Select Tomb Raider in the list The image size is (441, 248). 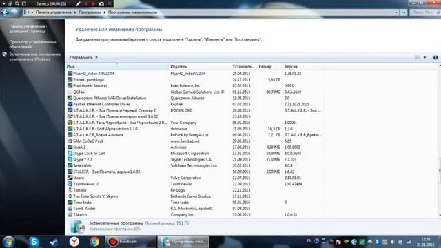coord(194,209)
